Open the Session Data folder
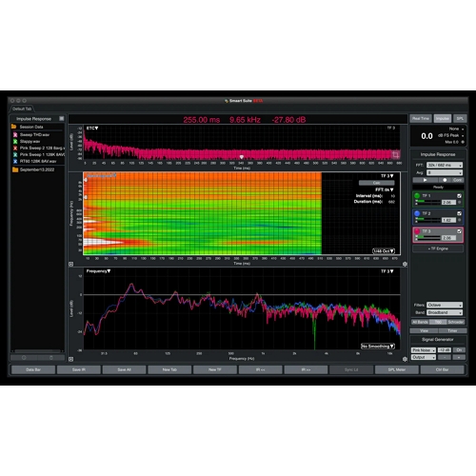This screenshot has height=476, width=476. click(x=31, y=127)
